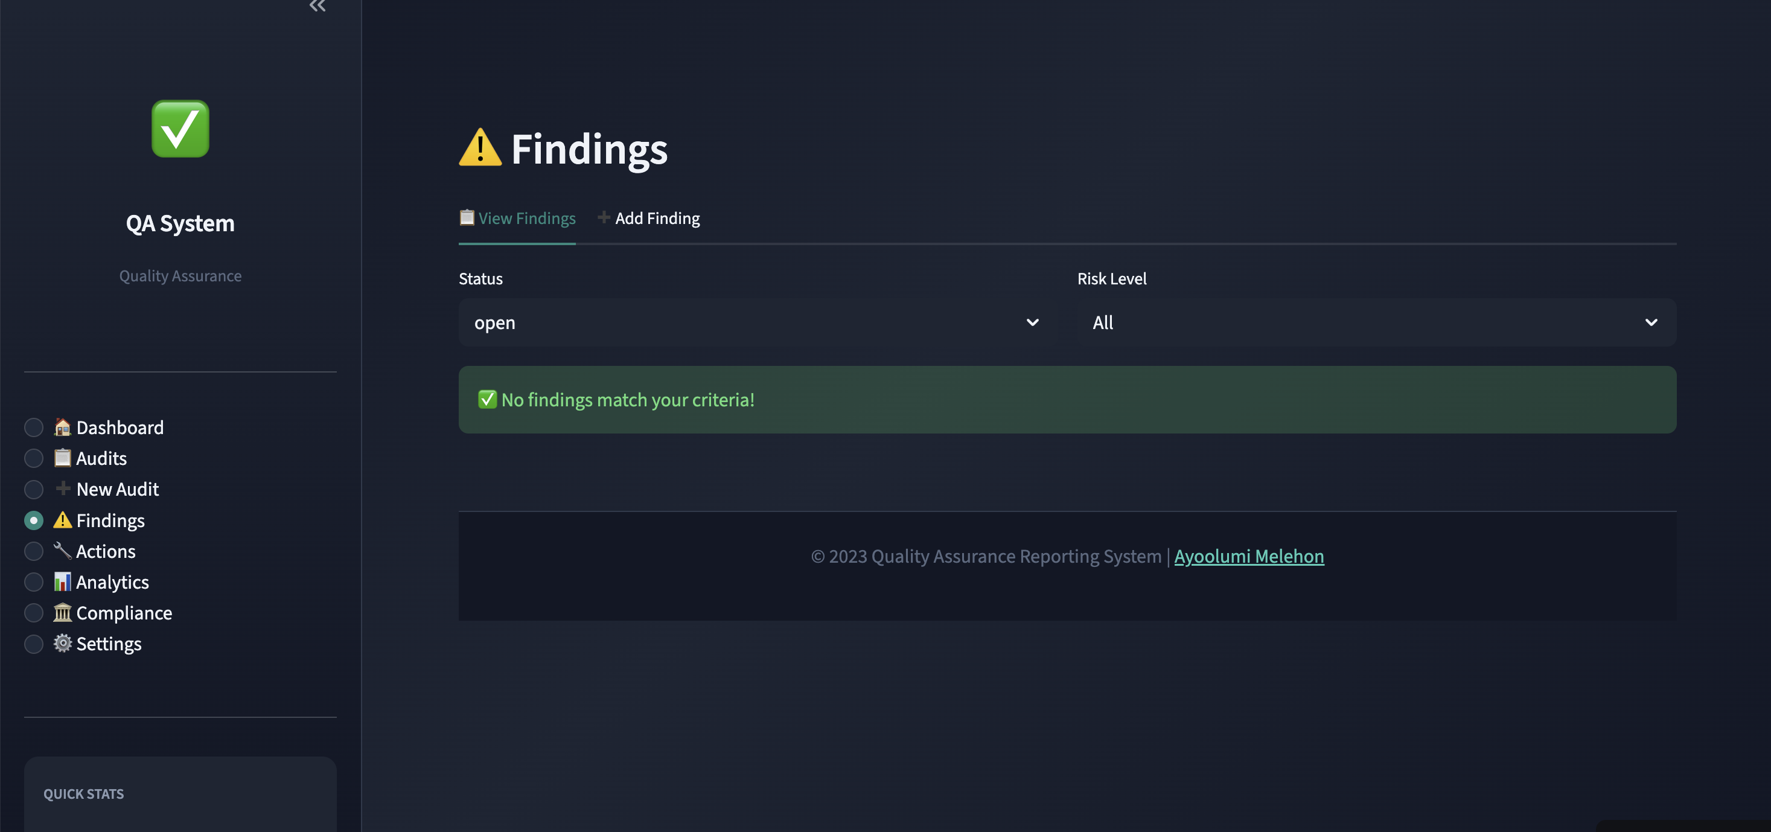This screenshot has height=832, width=1771.
Task: Click the Actions label in sidebar
Action: 106,551
